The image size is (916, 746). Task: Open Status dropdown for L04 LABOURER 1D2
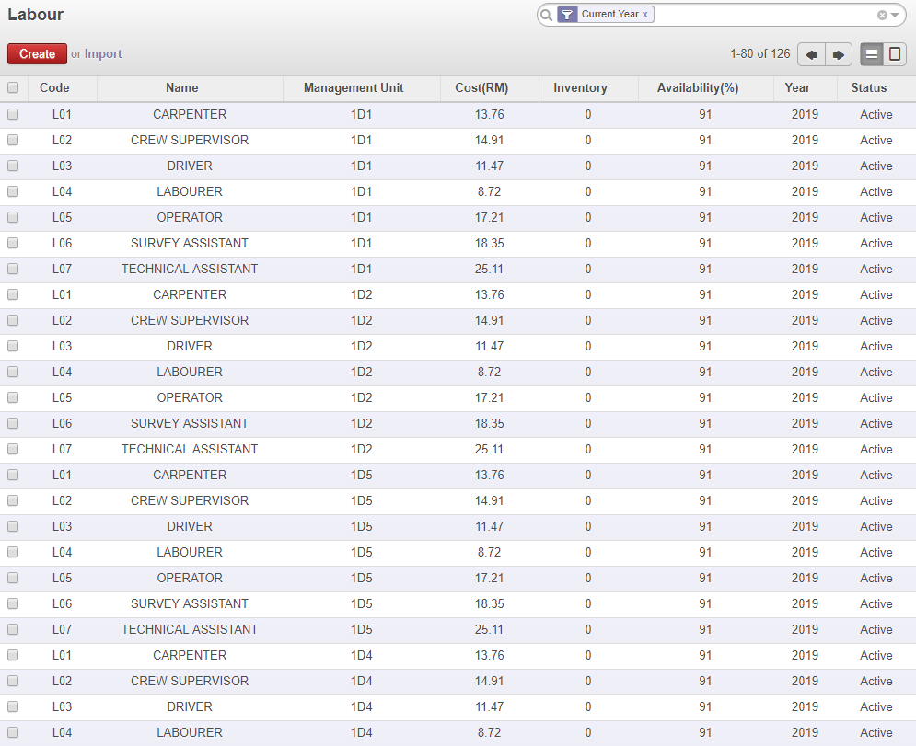[x=876, y=373]
